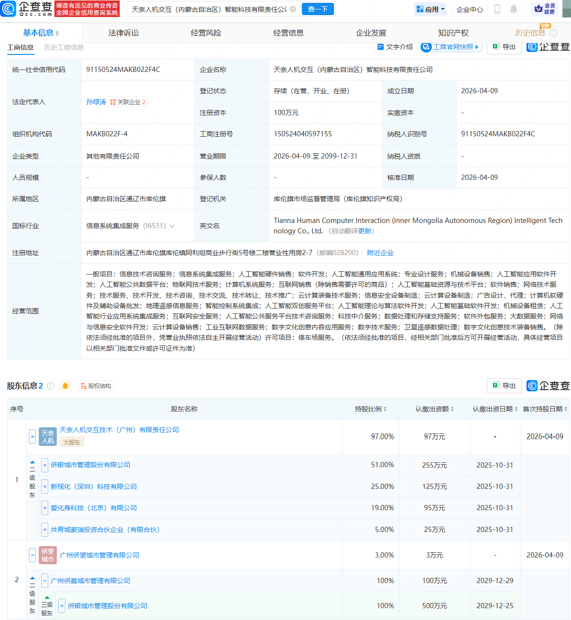
Task: Expand the 国标行业 industry code chevron
Action: coord(172,226)
